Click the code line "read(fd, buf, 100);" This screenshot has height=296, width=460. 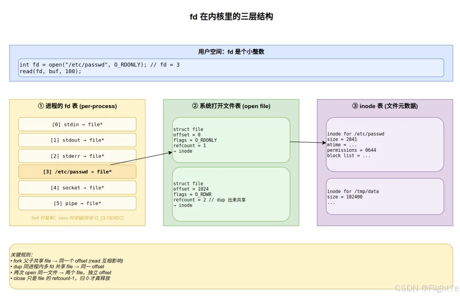tap(50, 71)
